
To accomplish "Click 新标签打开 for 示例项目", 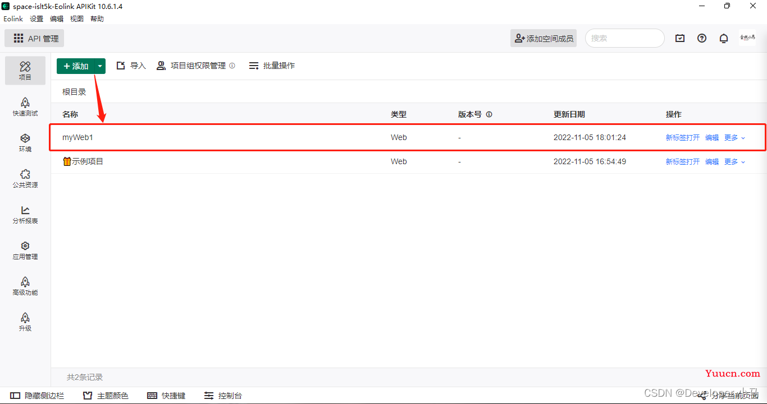I will click(x=683, y=162).
